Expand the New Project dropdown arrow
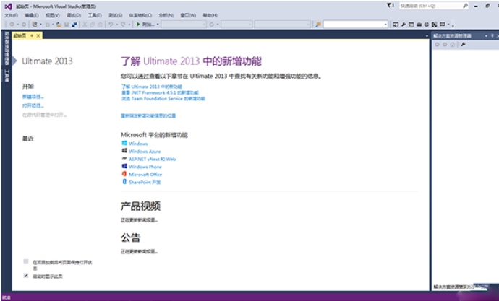Viewport: 499px width, 301px height. coord(40,25)
